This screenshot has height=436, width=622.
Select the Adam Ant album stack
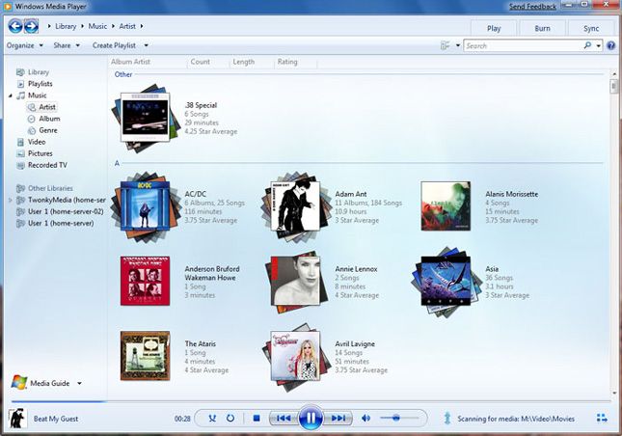pyautogui.click(x=295, y=206)
